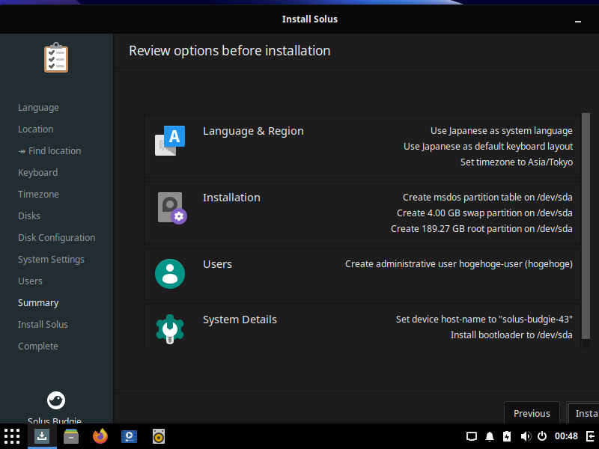Select the Disks sidebar step
The image size is (599, 449).
pos(29,216)
